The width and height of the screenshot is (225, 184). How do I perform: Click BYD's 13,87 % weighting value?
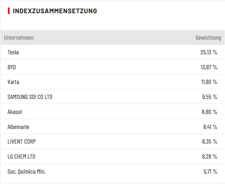click(x=209, y=67)
